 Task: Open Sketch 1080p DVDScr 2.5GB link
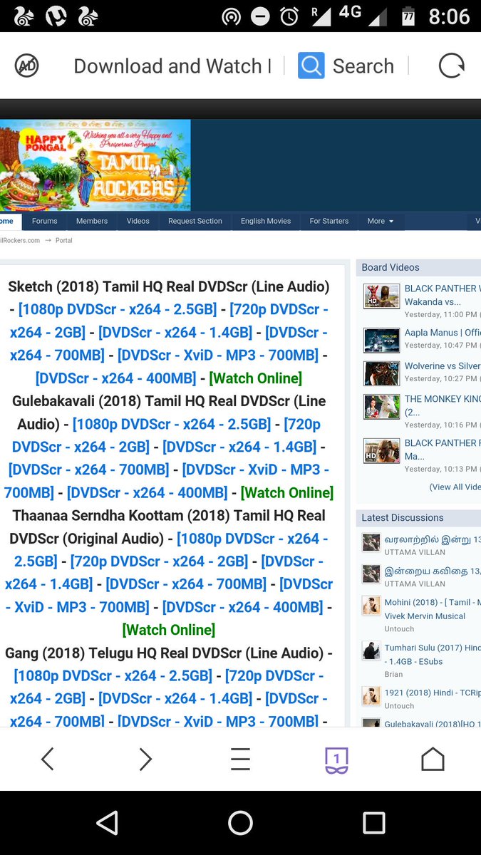118,310
